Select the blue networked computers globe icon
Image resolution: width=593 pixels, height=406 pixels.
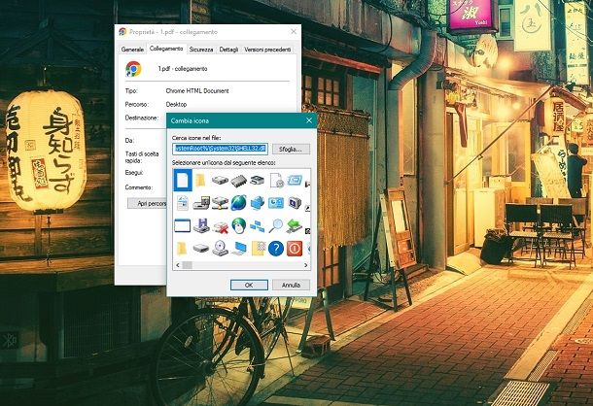pyautogui.click(x=258, y=203)
